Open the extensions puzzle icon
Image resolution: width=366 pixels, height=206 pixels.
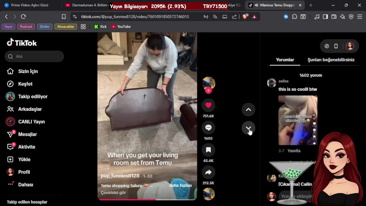(295, 17)
